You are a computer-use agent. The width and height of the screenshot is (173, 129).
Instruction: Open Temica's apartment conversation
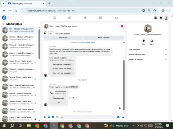tap(19, 78)
